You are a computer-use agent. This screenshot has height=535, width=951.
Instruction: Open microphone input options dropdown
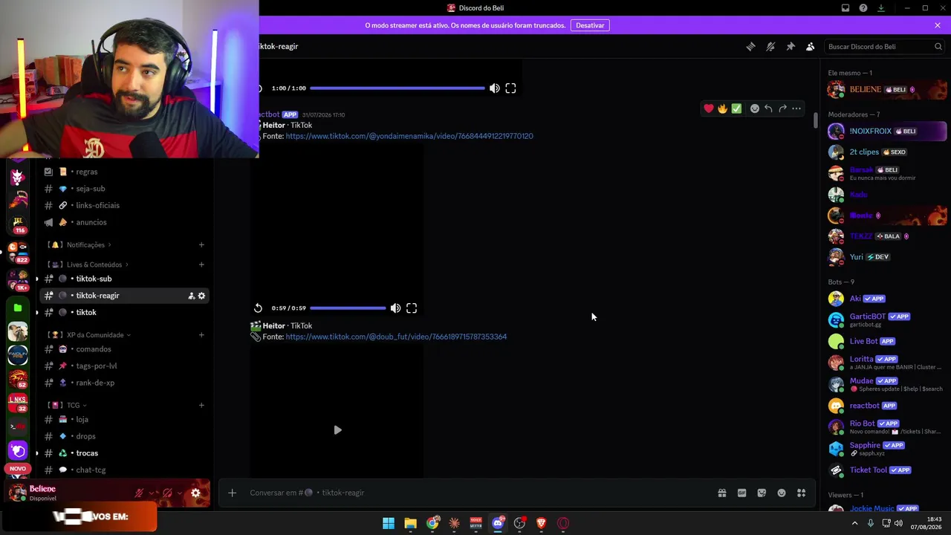(x=152, y=493)
